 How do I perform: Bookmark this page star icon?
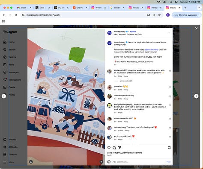[x=159, y=15]
